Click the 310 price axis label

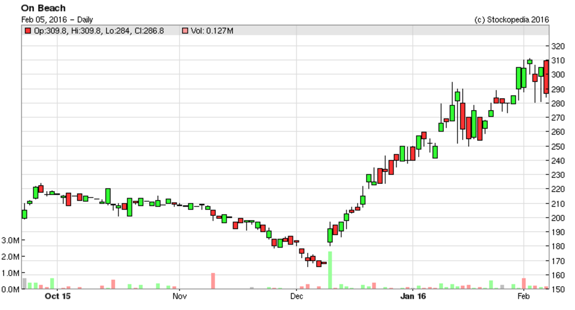click(x=558, y=60)
